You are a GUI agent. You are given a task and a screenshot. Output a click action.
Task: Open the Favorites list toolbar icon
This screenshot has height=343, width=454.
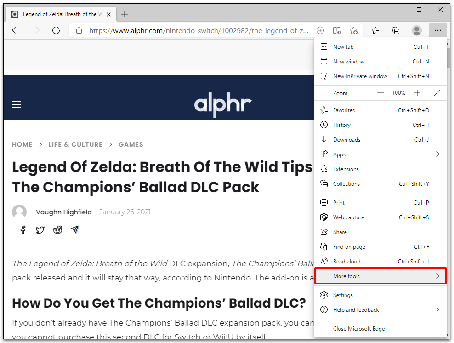(x=375, y=30)
